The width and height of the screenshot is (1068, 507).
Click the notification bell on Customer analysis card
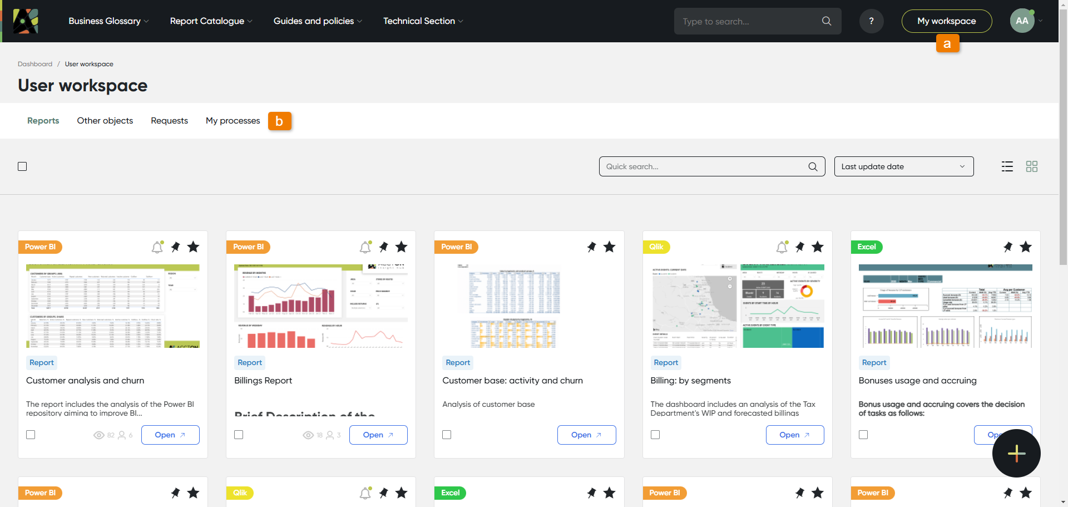click(x=157, y=247)
